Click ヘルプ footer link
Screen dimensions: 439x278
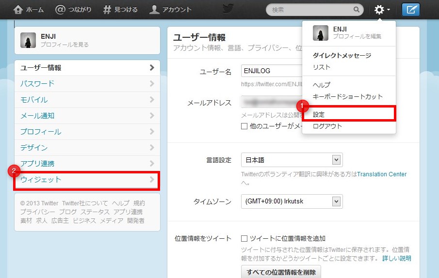pos(121,203)
